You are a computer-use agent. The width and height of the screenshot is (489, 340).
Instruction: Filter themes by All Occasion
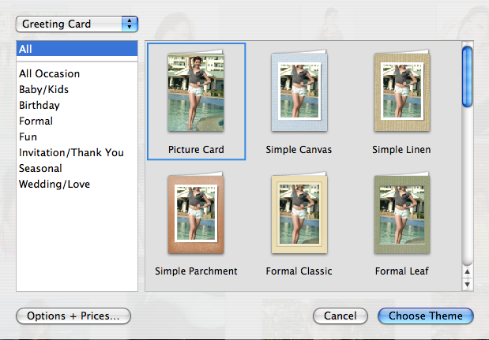[49, 74]
